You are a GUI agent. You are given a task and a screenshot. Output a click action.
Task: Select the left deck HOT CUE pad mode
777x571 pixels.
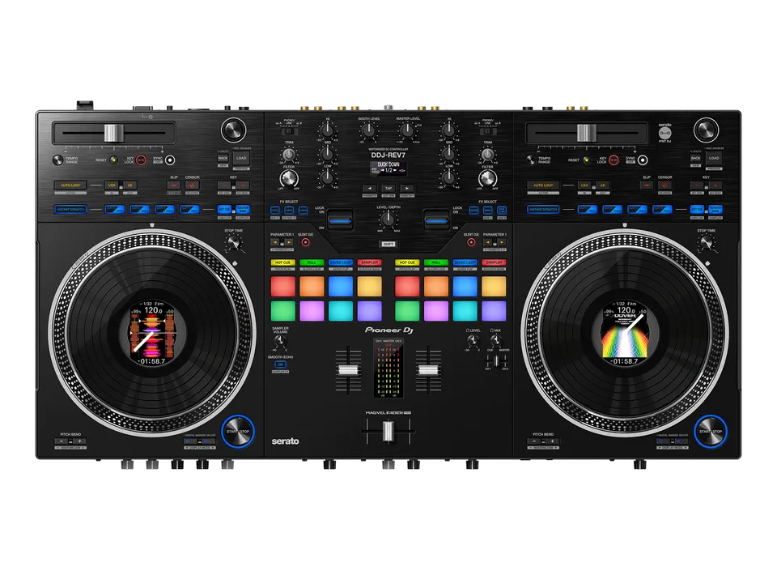coord(282,262)
